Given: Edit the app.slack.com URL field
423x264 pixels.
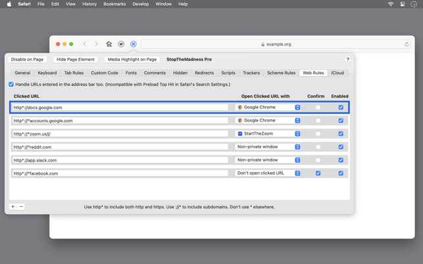Looking at the screenshot, I should [x=120, y=160].
